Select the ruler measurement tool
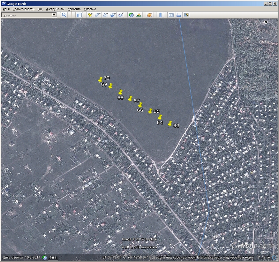Image resolution: width=279 pixels, height=262 pixels. (x=160, y=15)
